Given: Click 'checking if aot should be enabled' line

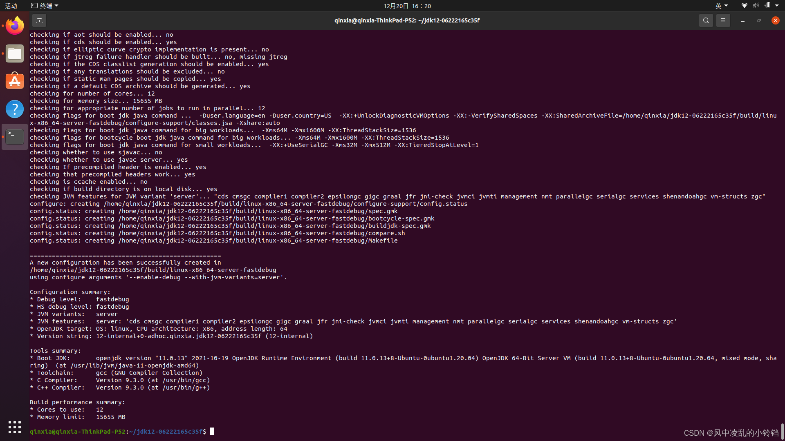Looking at the screenshot, I should pos(101,35).
